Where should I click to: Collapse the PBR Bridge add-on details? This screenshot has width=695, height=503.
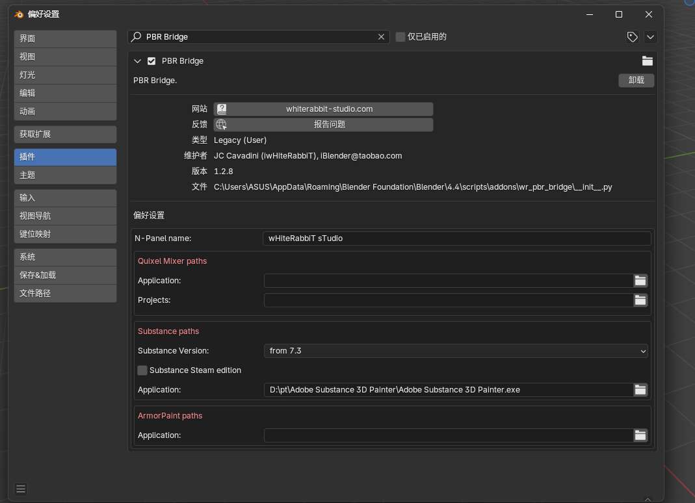pyautogui.click(x=137, y=60)
